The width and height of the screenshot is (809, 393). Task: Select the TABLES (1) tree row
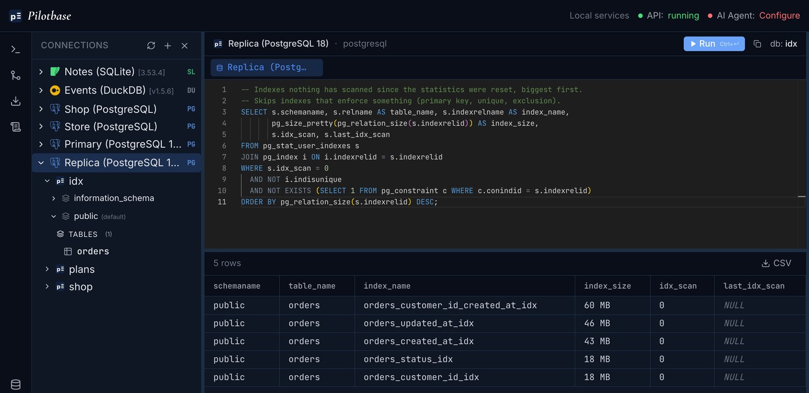point(117,234)
